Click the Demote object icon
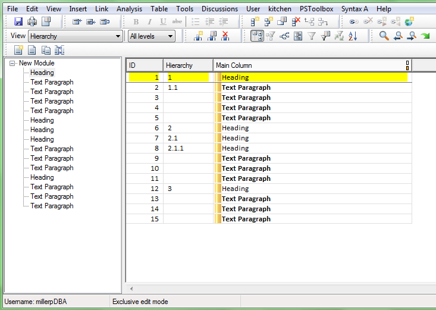This screenshot has width=436, height=310. (x=323, y=21)
